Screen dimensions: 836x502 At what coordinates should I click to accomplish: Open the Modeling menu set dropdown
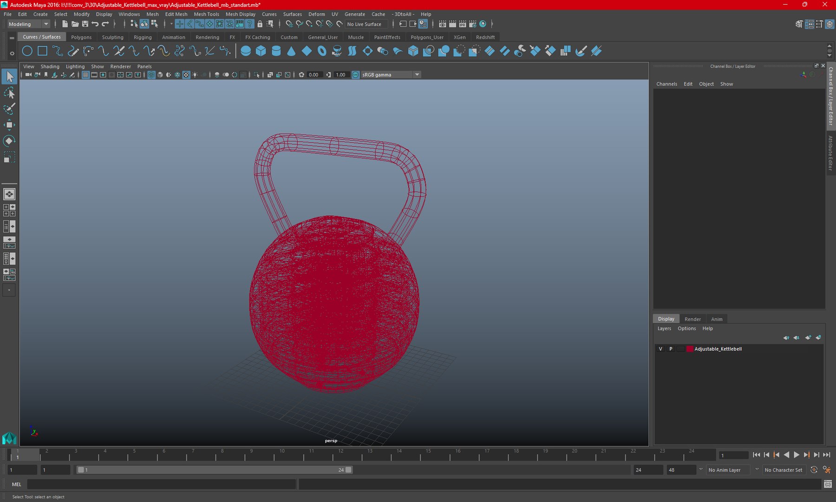pyautogui.click(x=29, y=24)
